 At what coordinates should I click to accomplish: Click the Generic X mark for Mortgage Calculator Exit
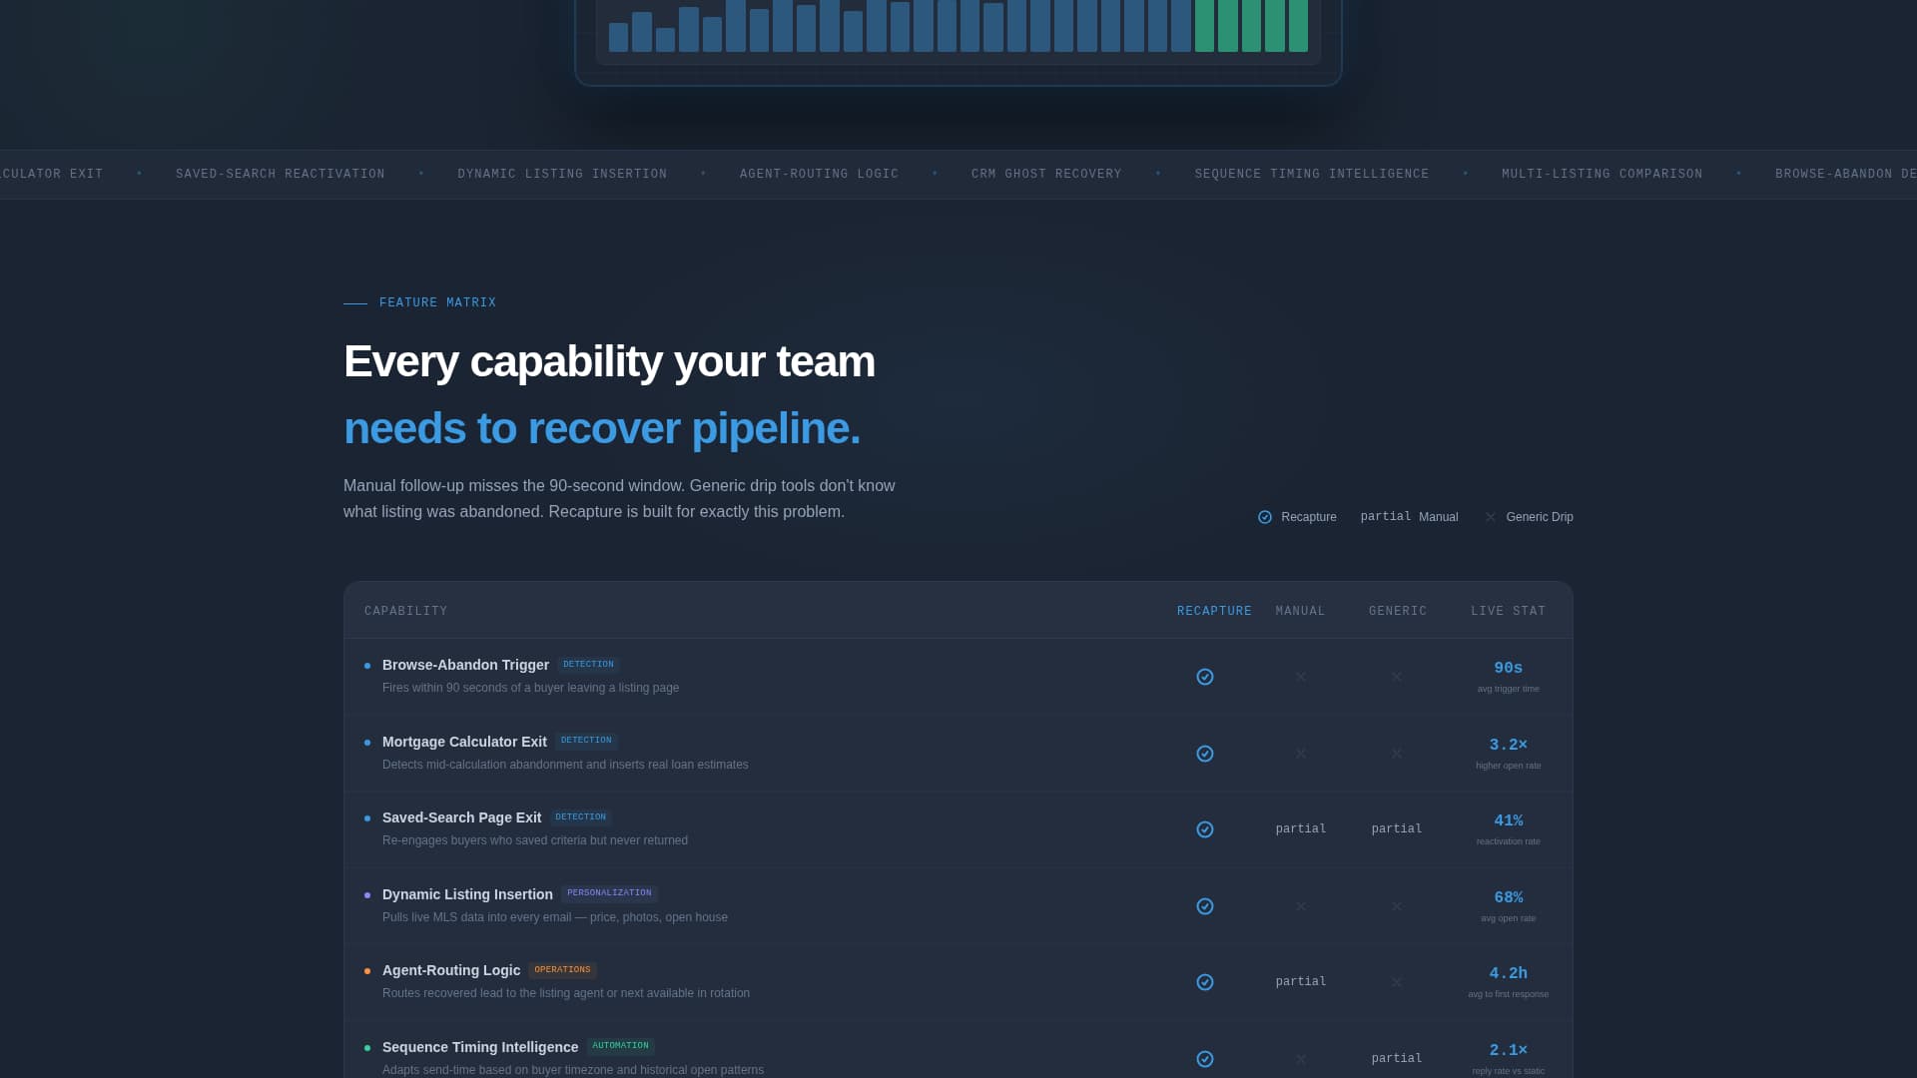tap(1397, 754)
